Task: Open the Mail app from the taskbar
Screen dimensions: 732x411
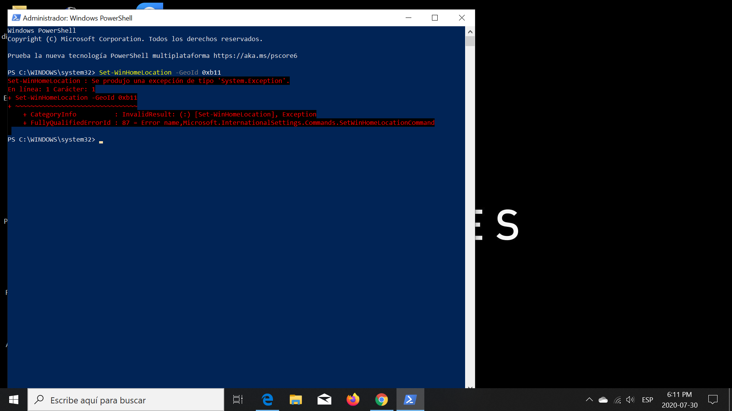Action: pos(324,400)
